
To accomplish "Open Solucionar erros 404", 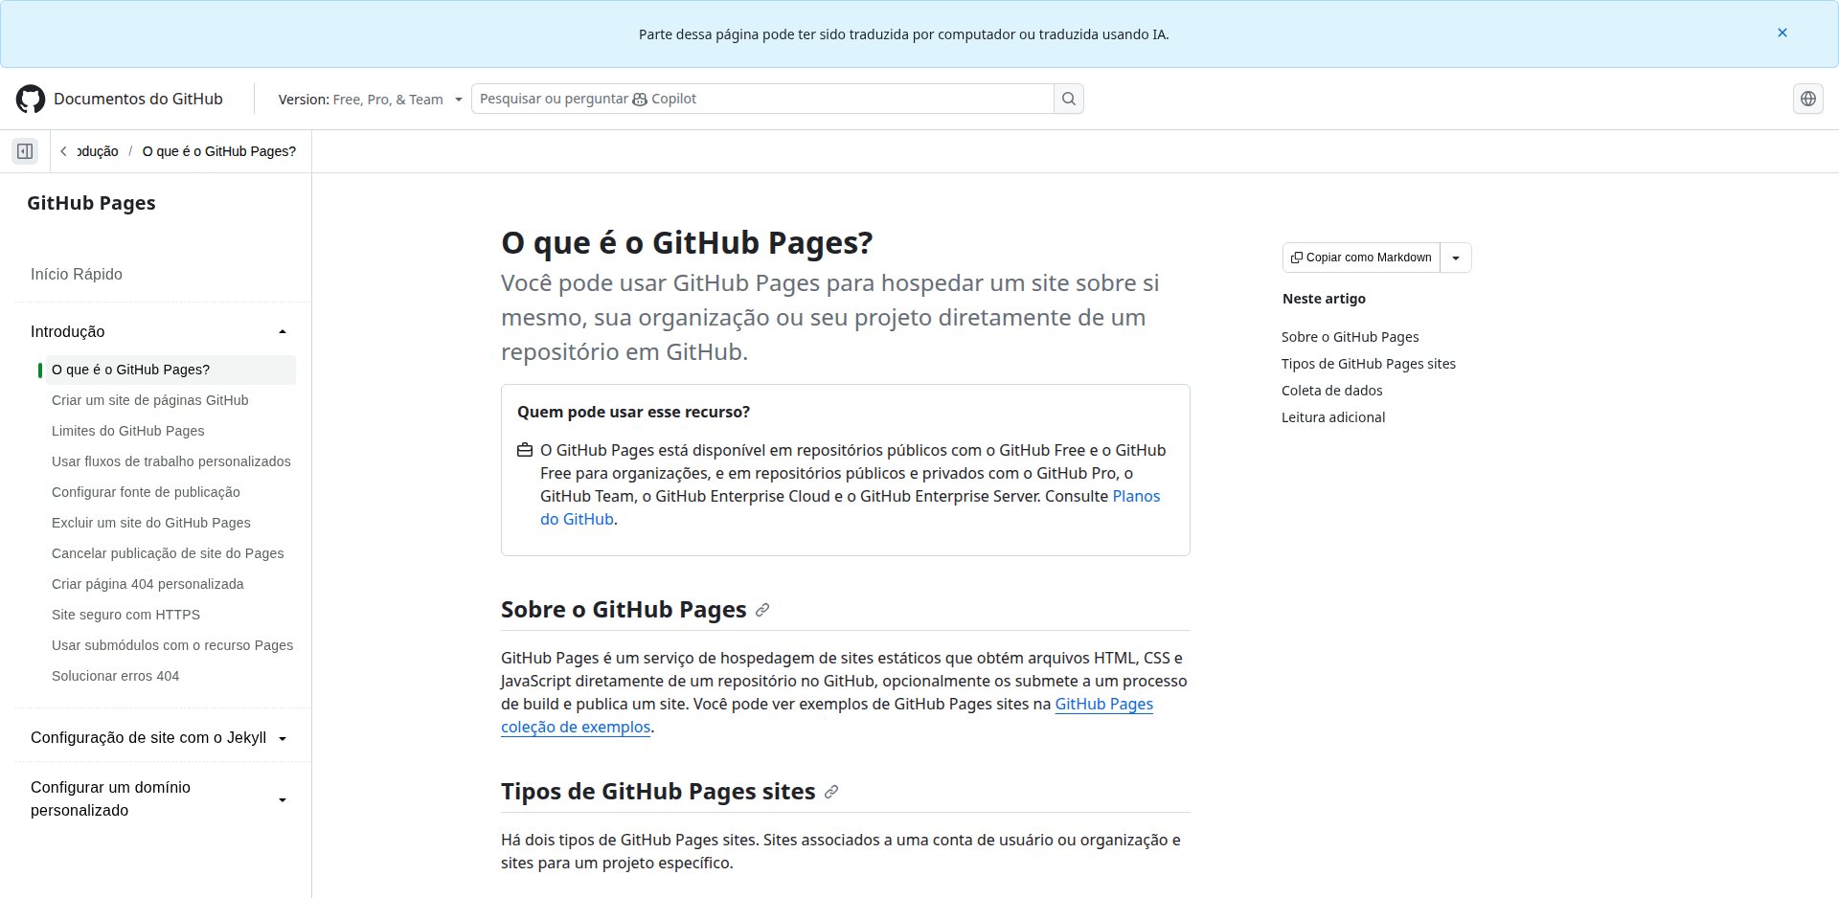I will 116,676.
